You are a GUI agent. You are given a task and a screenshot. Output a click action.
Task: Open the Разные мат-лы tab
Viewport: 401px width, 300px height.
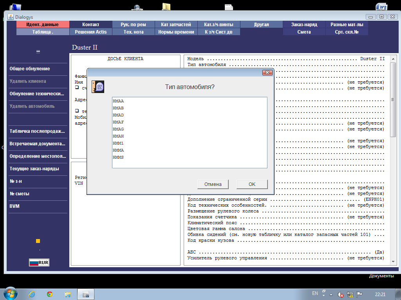(347, 25)
